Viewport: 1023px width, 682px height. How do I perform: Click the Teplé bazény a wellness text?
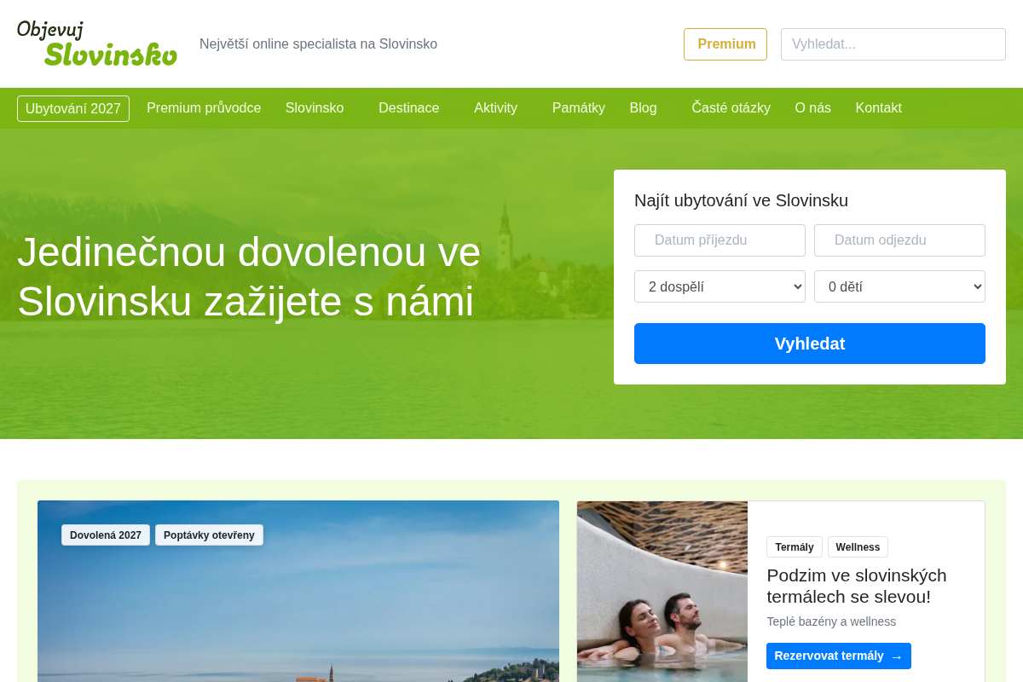click(831, 621)
